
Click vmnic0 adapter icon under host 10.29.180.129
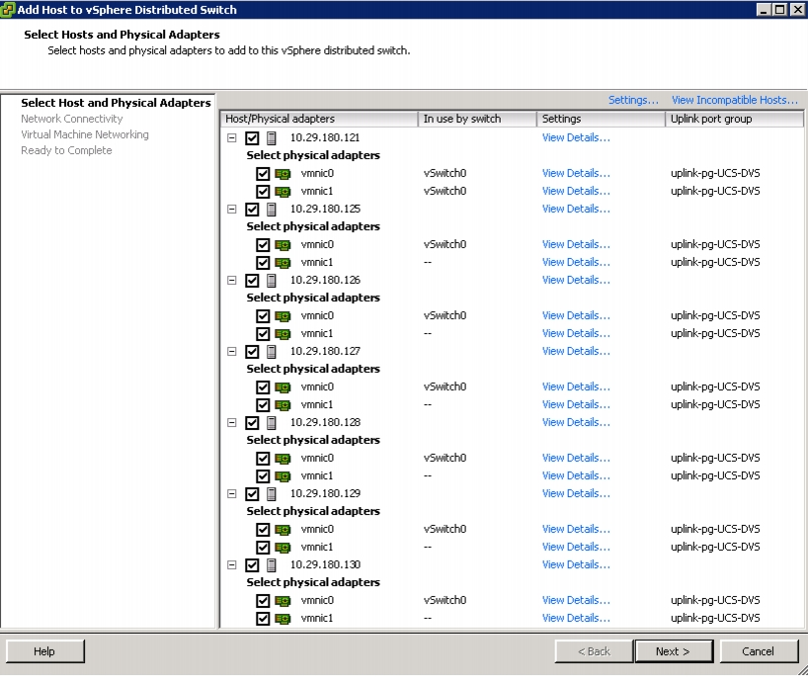pos(283,530)
